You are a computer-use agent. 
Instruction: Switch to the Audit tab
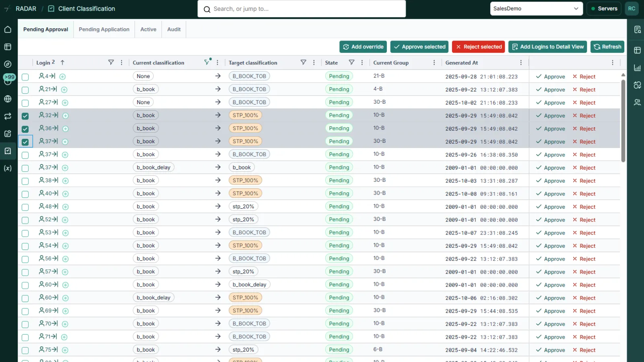pos(174,29)
